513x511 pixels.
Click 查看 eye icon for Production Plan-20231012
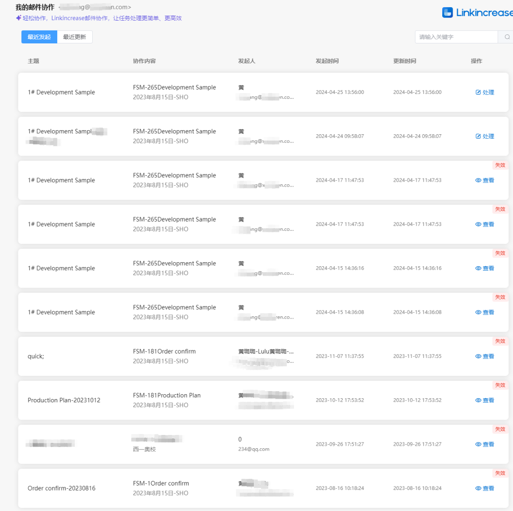(x=478, y=400)
